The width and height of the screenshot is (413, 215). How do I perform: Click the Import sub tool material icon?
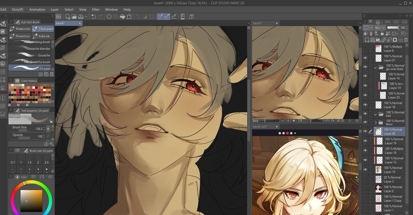click(x=41, y=74)
